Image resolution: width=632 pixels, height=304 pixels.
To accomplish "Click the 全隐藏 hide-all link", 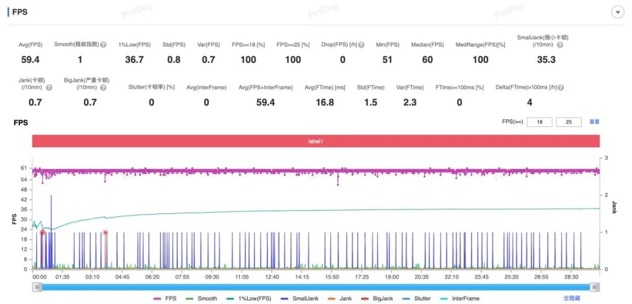I will [x=571, y=298].
